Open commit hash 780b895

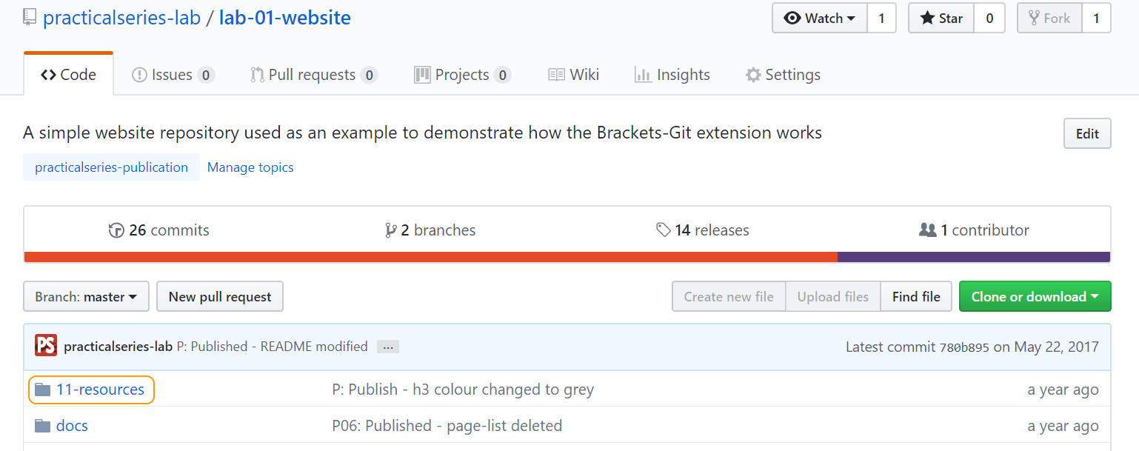pos(964,347)
